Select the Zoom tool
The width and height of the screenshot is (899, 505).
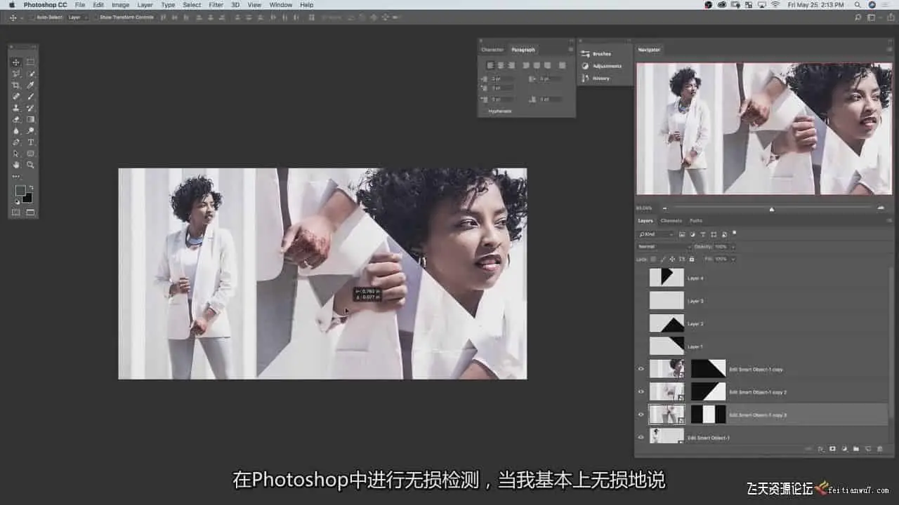point(31,165)
